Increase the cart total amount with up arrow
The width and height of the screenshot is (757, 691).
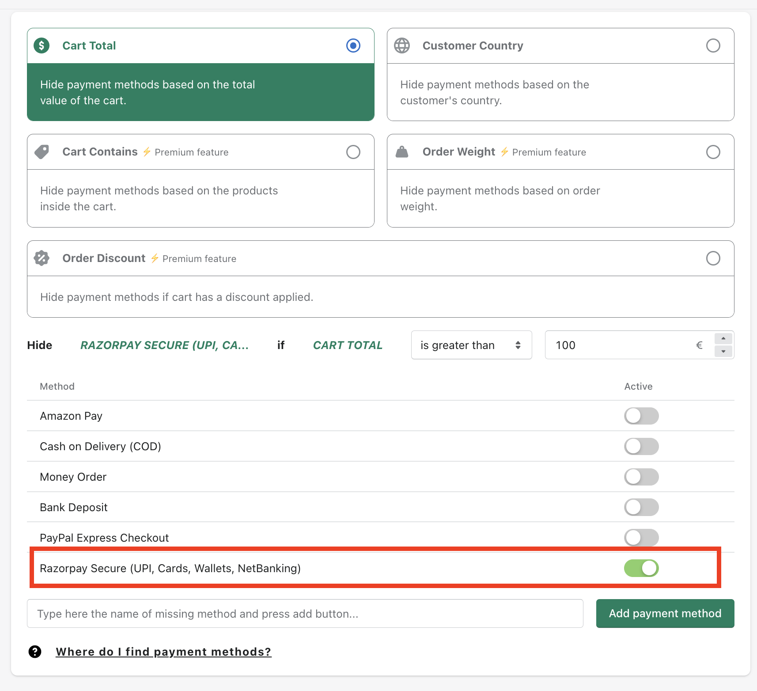(723, 338)
